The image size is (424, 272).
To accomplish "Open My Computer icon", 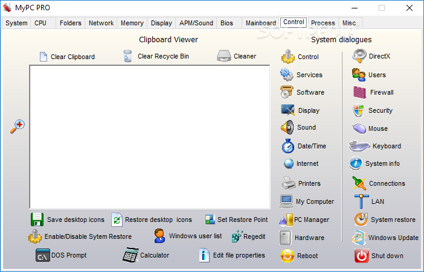I will click(x=286, y=201).
